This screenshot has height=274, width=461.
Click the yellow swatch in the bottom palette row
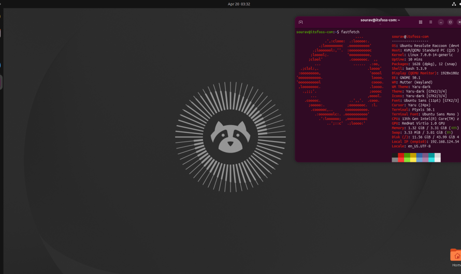coord(413,160)
